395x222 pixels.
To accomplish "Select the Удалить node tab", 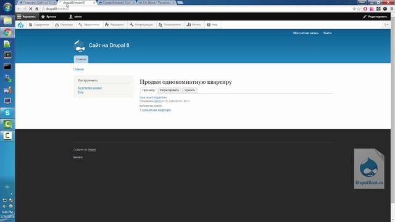I will point(189,90).
